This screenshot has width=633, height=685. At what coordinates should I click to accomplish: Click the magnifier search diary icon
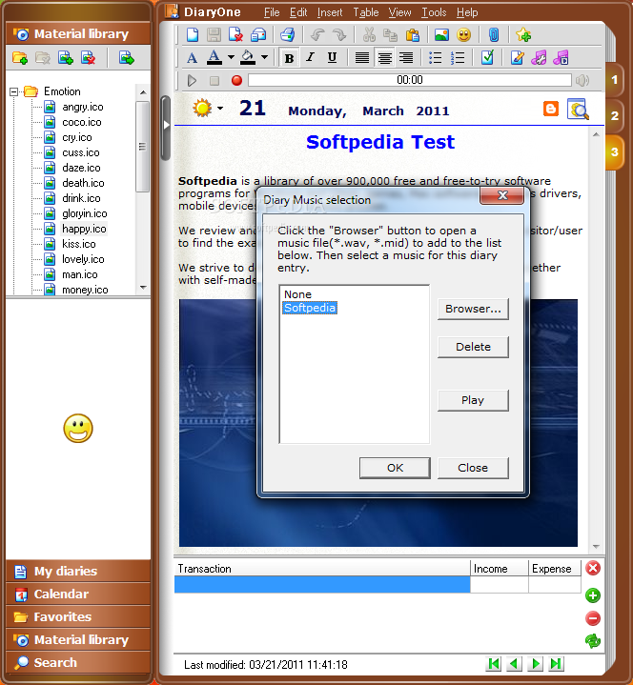coord(578,109)
